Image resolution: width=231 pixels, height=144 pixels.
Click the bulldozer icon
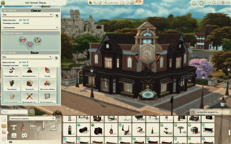tap(132, 2)
